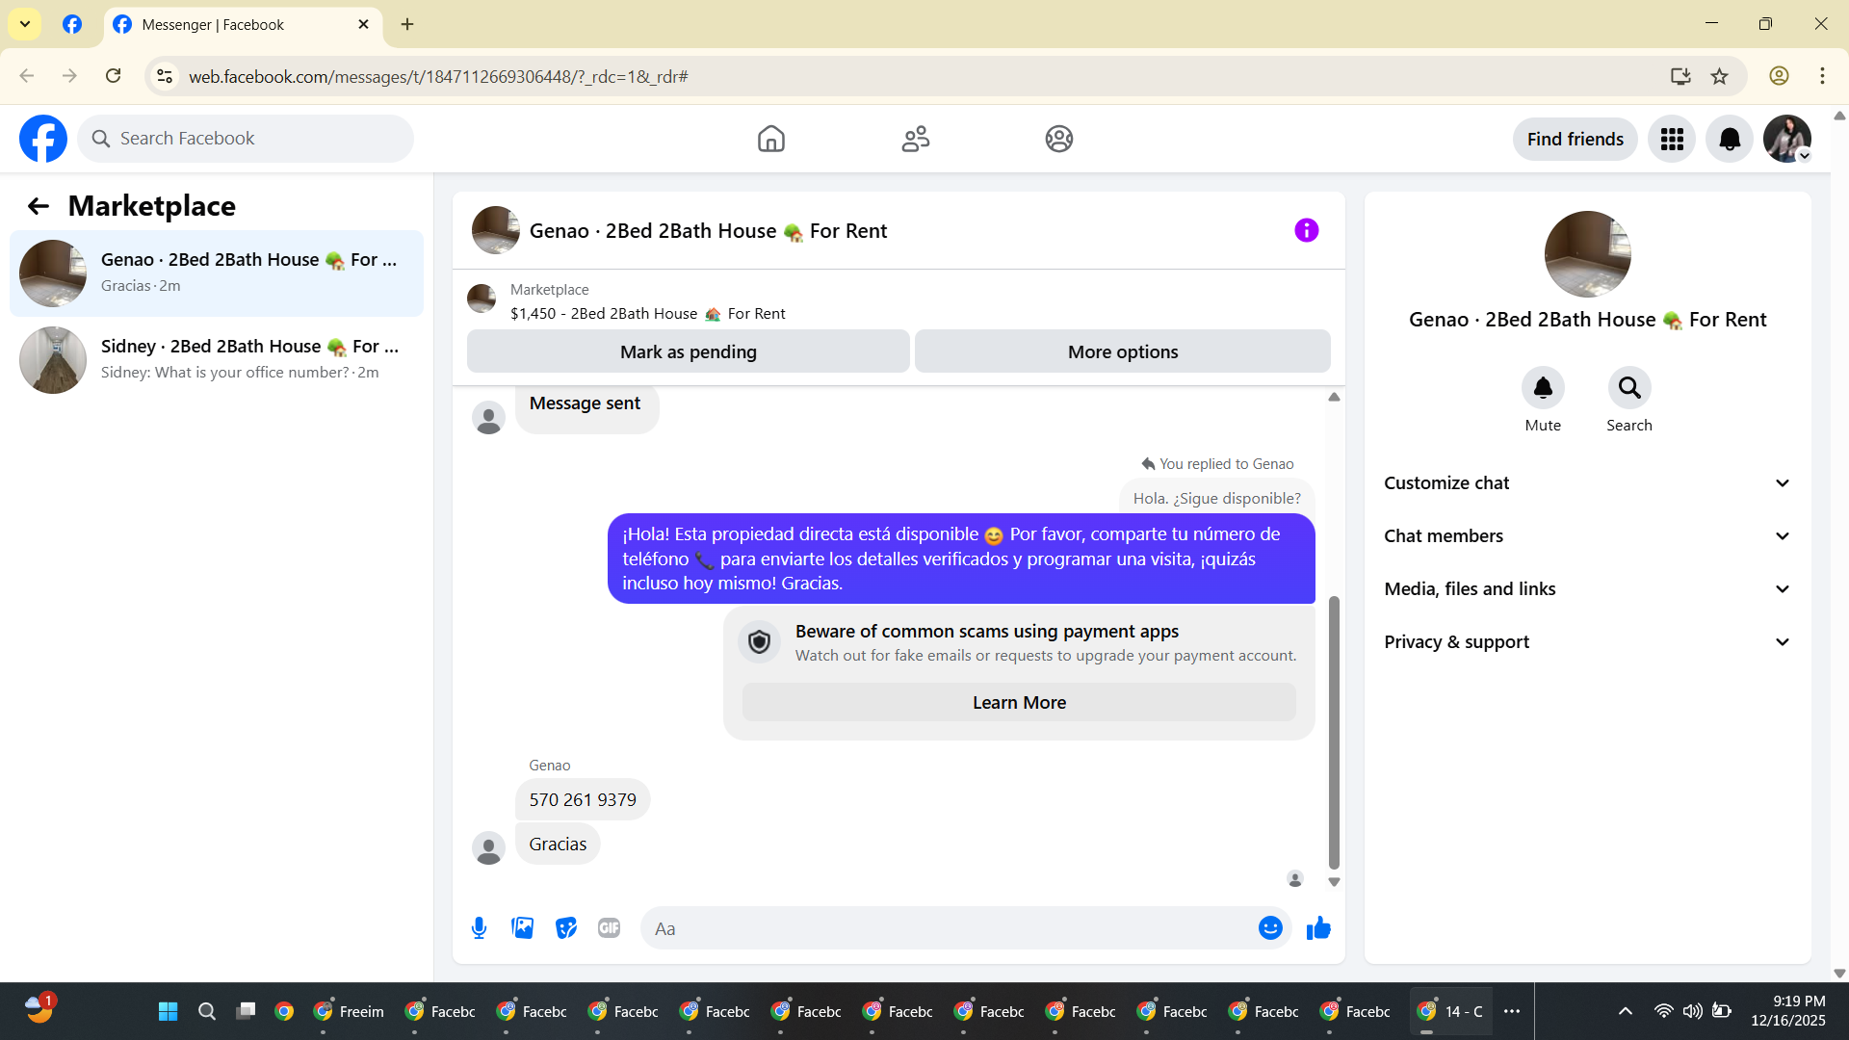
Task: Open the Windows Start button
Action: point(168,1011)
